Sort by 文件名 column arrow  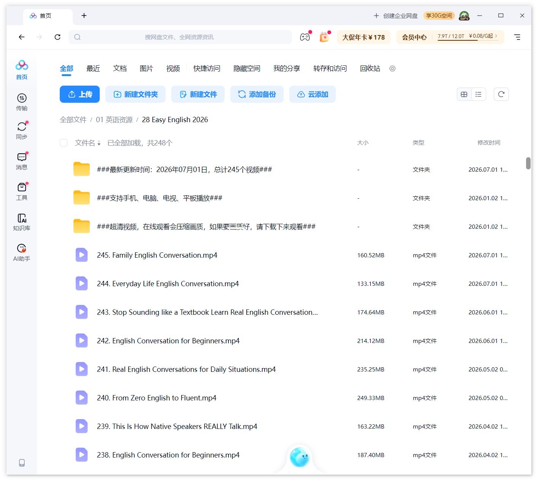coord(99,143)
